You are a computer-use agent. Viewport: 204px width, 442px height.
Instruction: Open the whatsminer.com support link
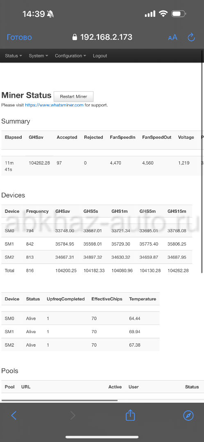tap(54, 105)
